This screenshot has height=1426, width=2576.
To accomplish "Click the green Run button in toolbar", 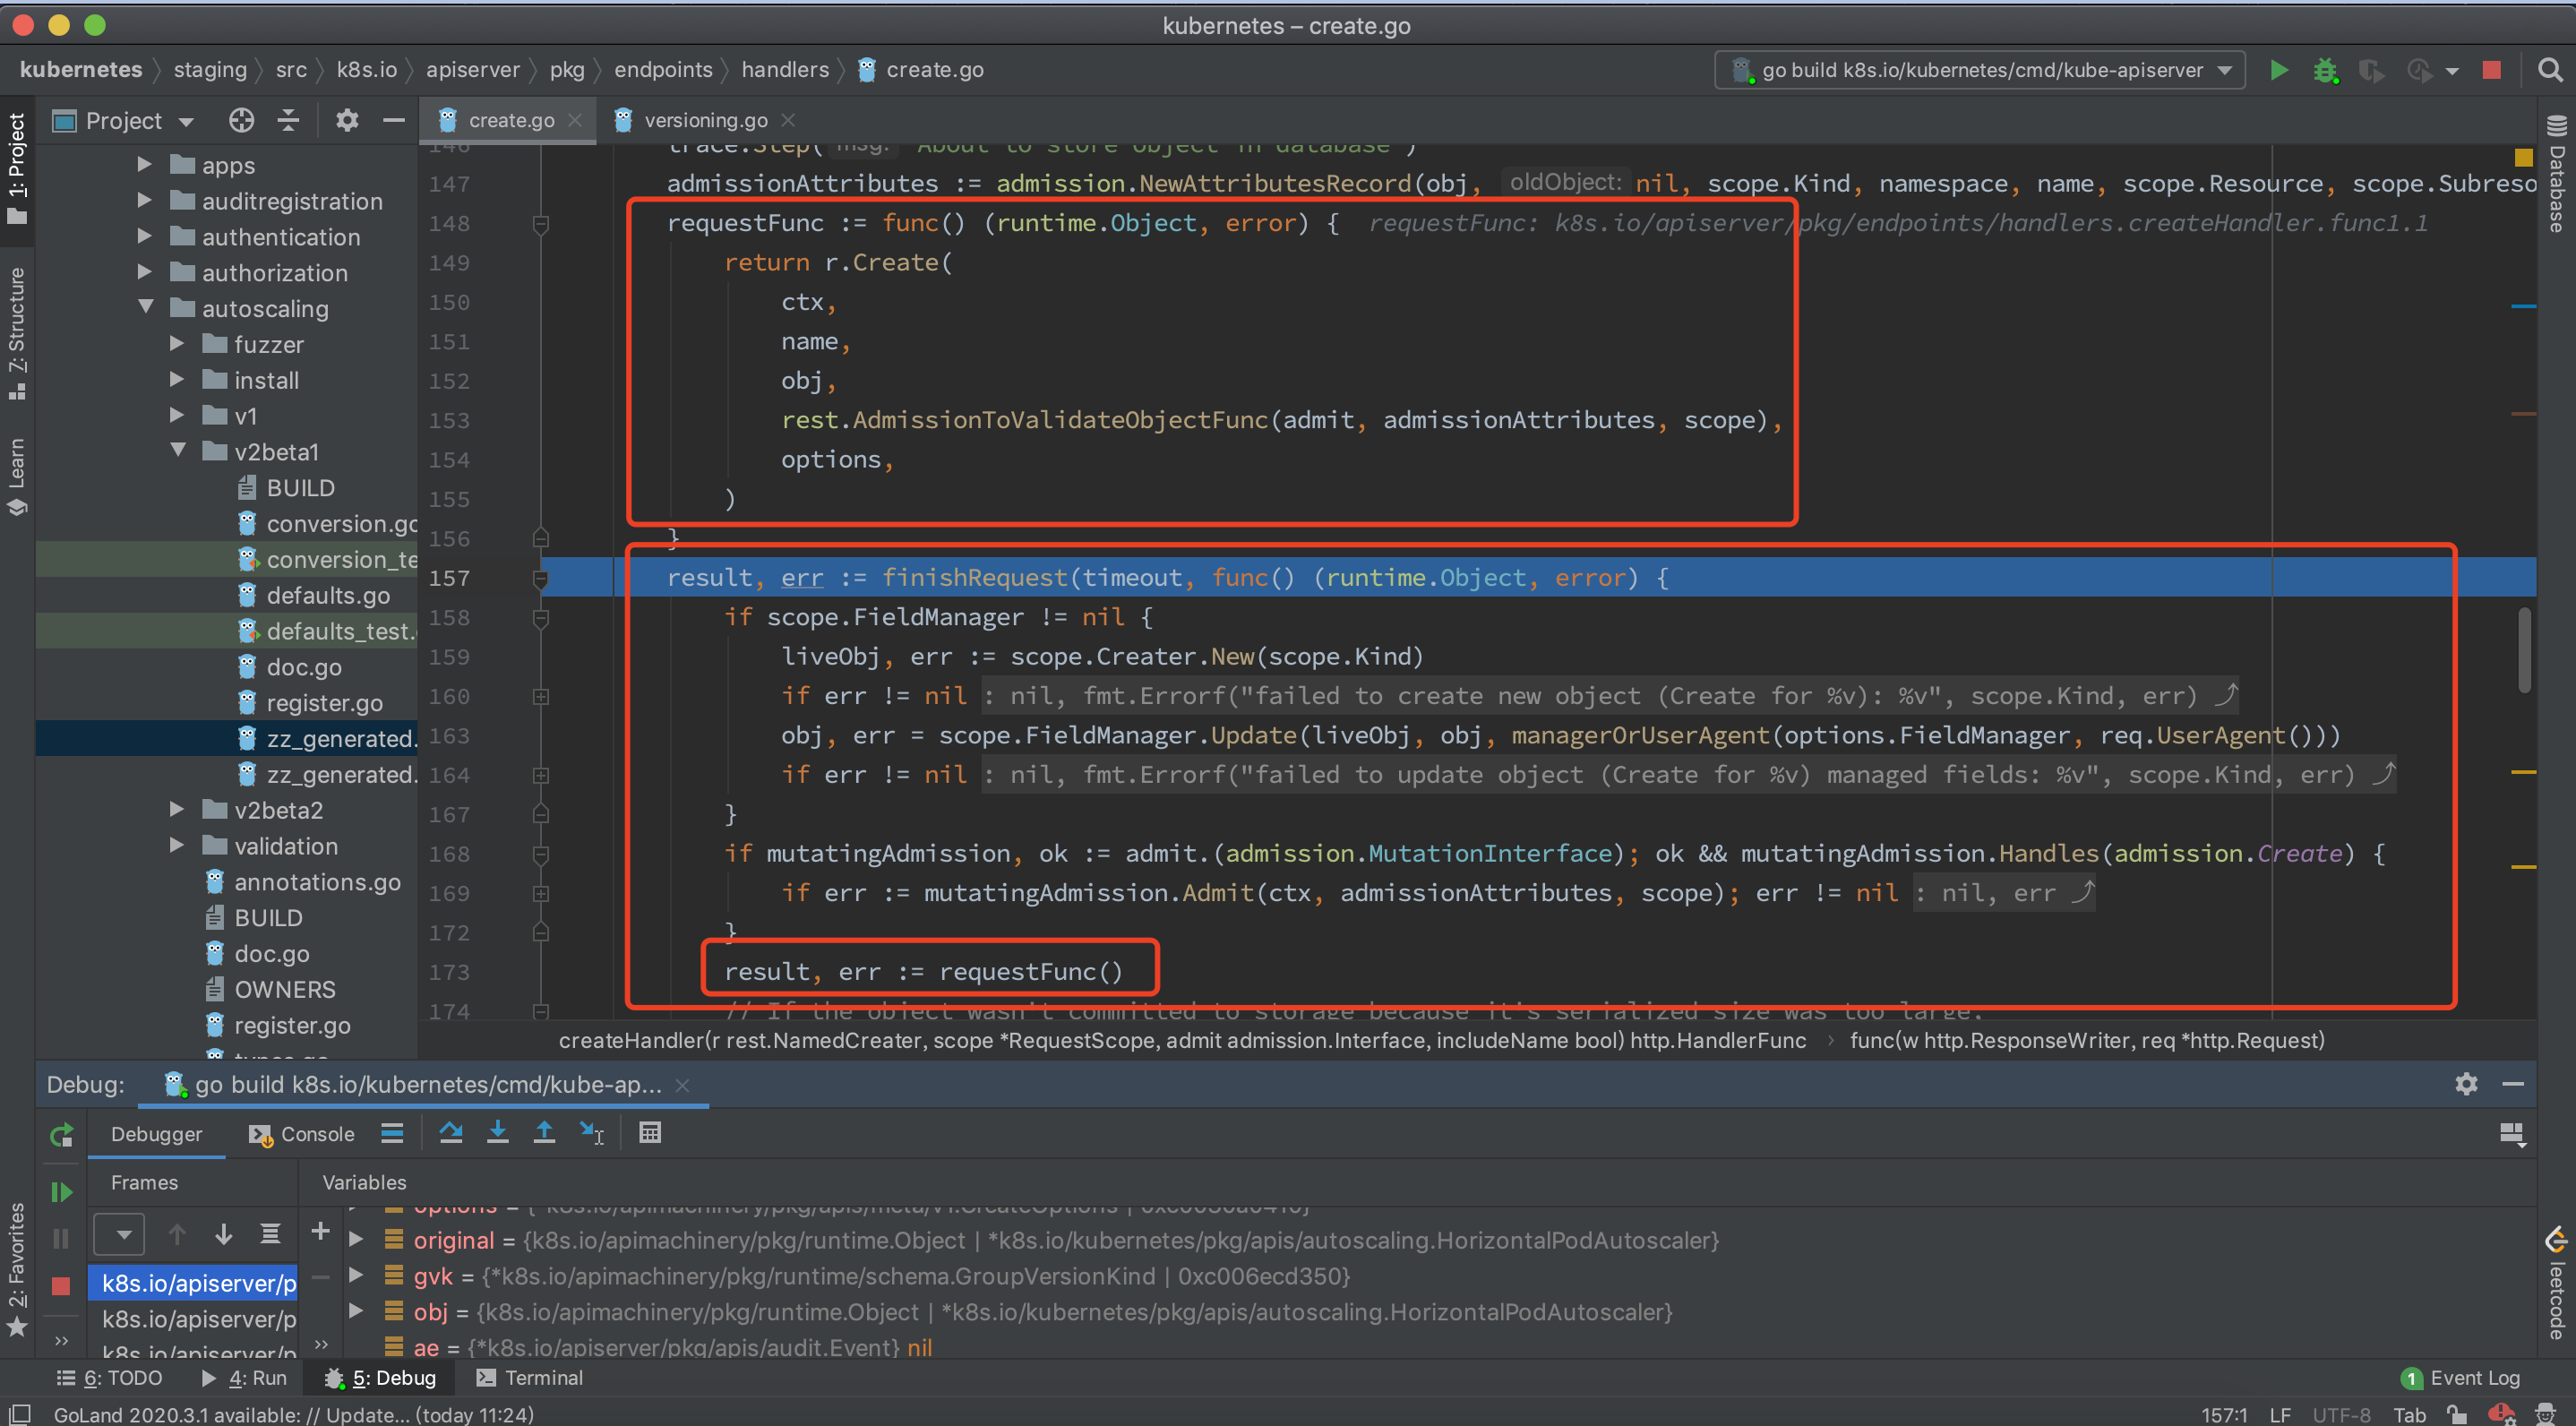I will [x=2279, y=70].
